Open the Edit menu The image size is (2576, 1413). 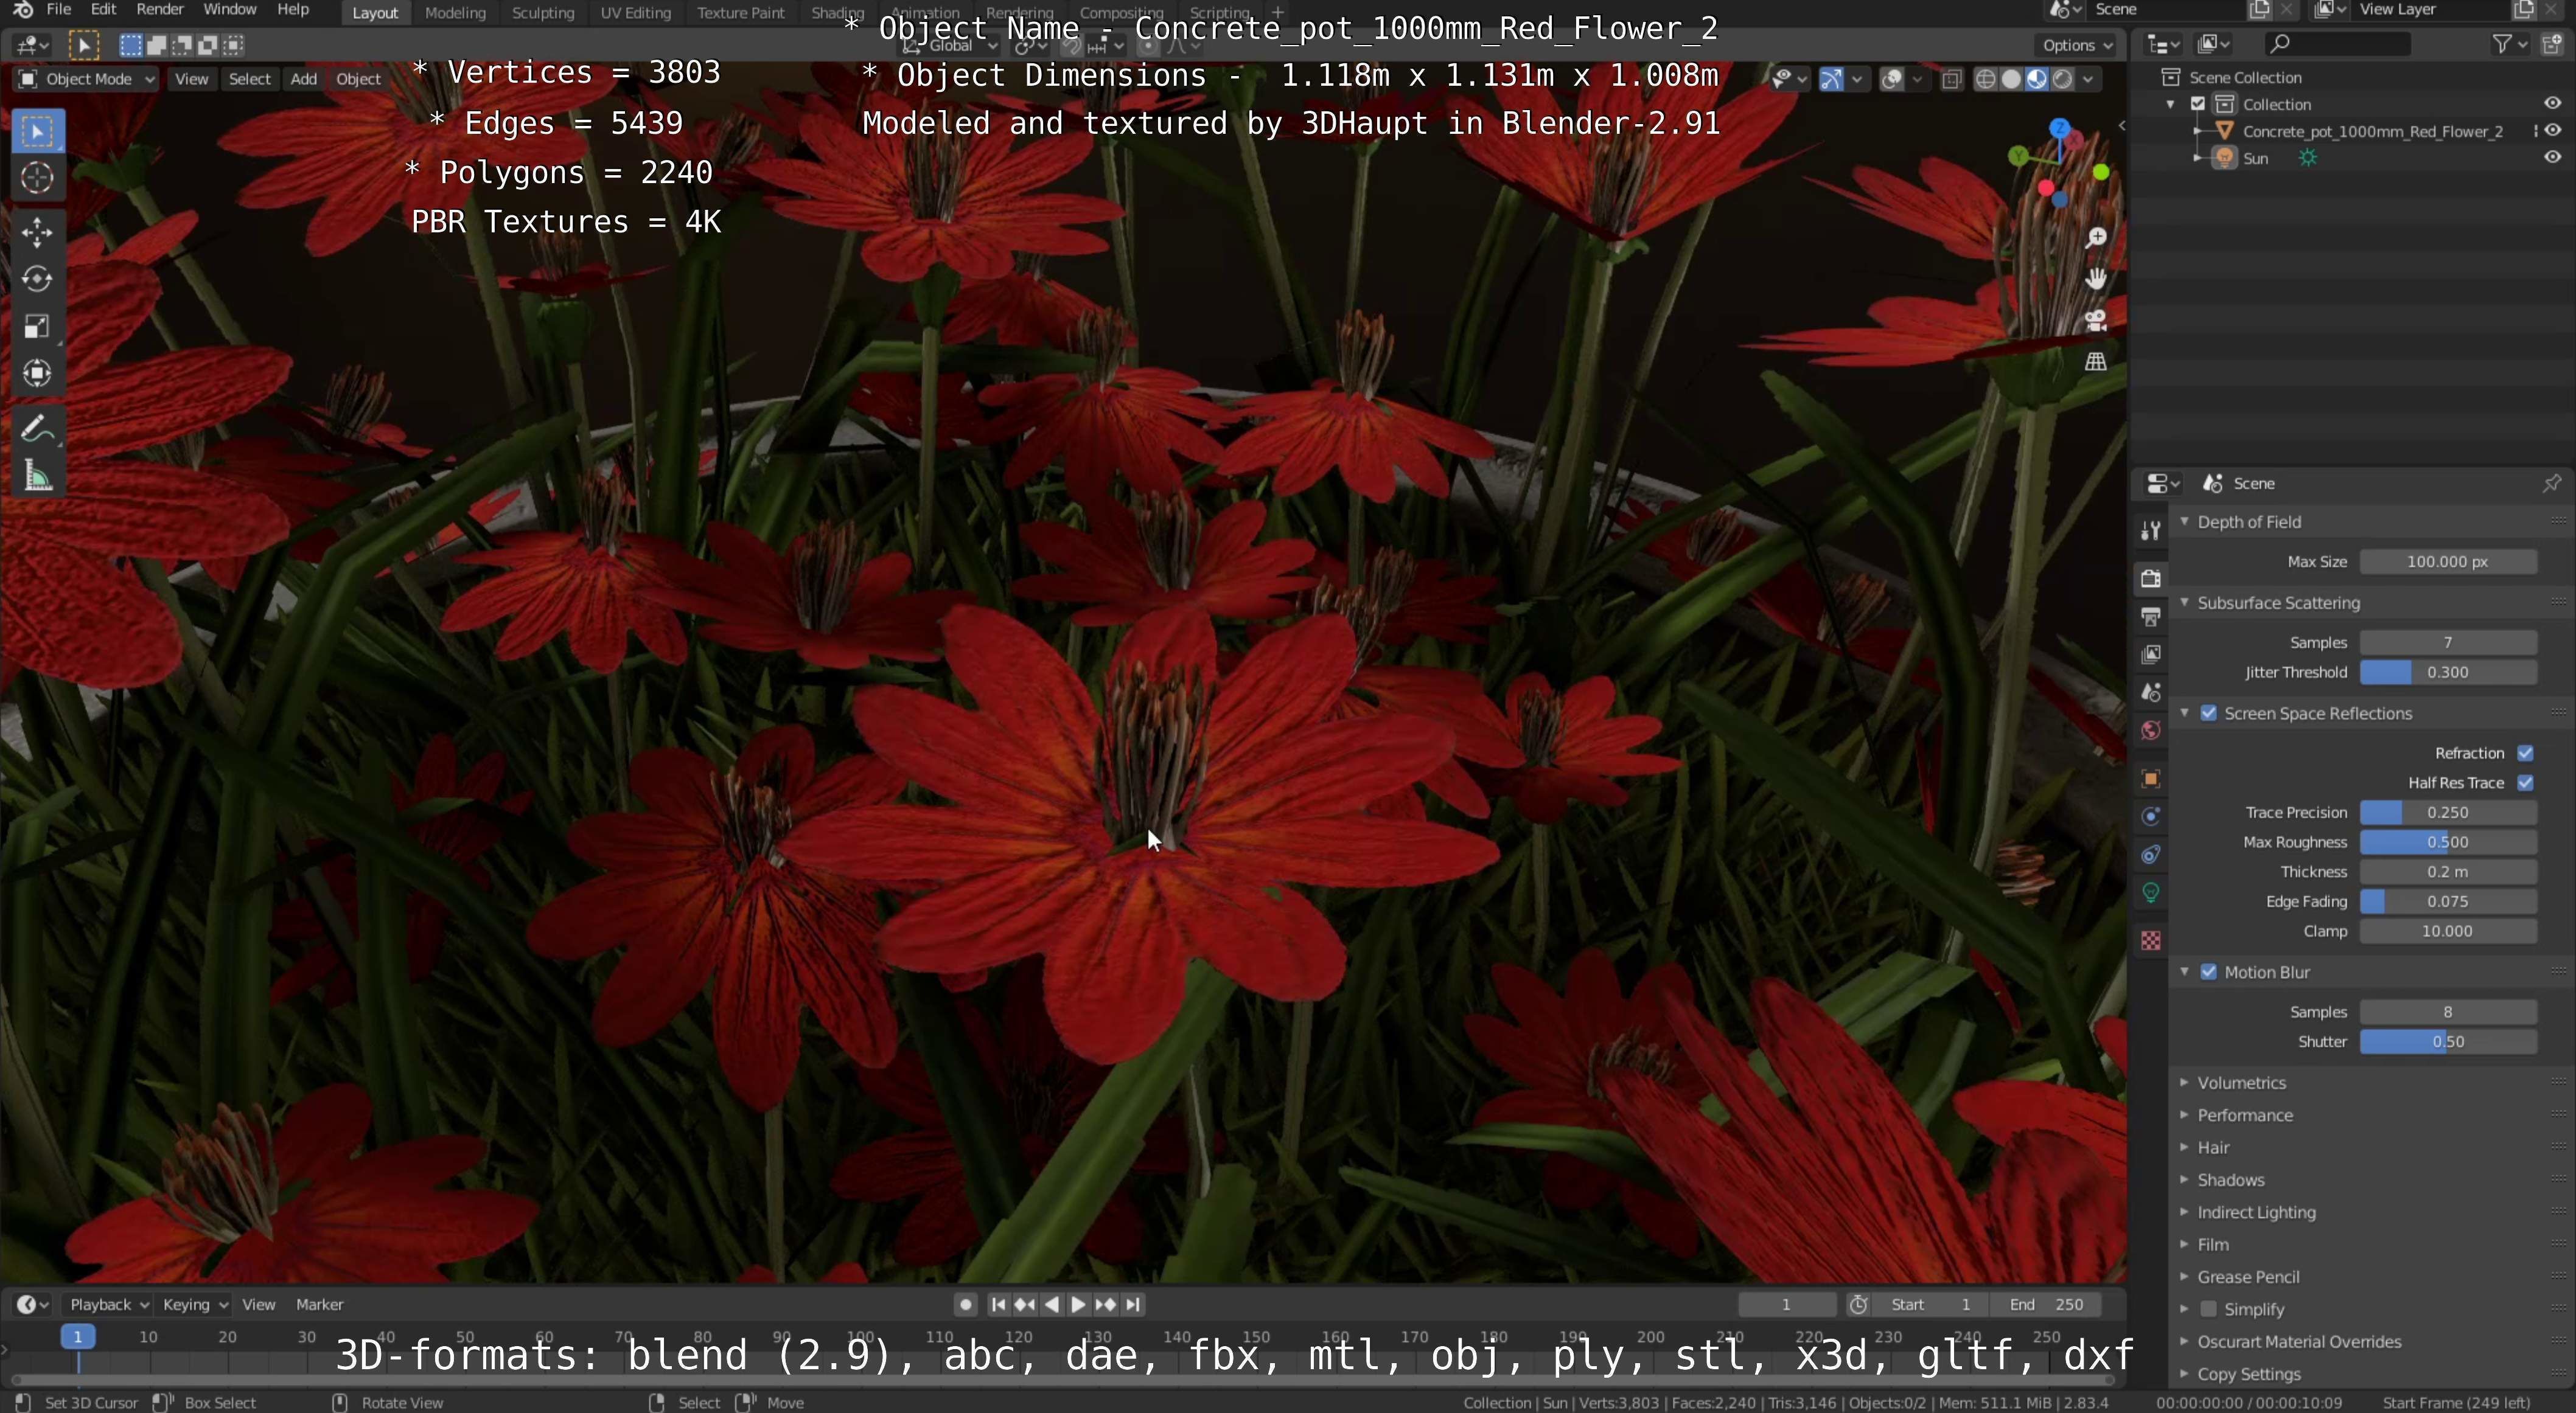[103, 10]
